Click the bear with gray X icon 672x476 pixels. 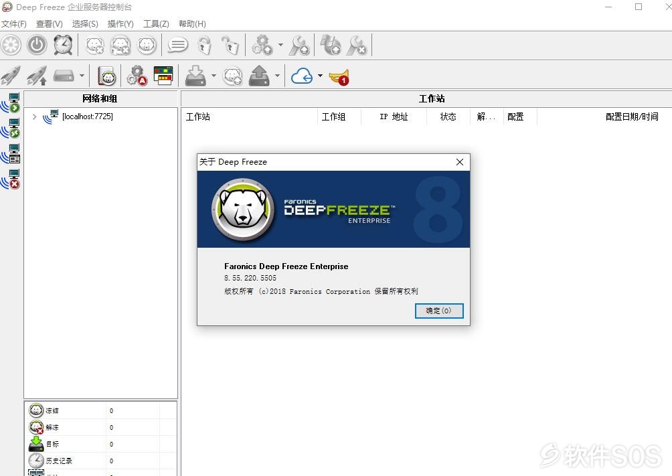[x=95, y=45]
